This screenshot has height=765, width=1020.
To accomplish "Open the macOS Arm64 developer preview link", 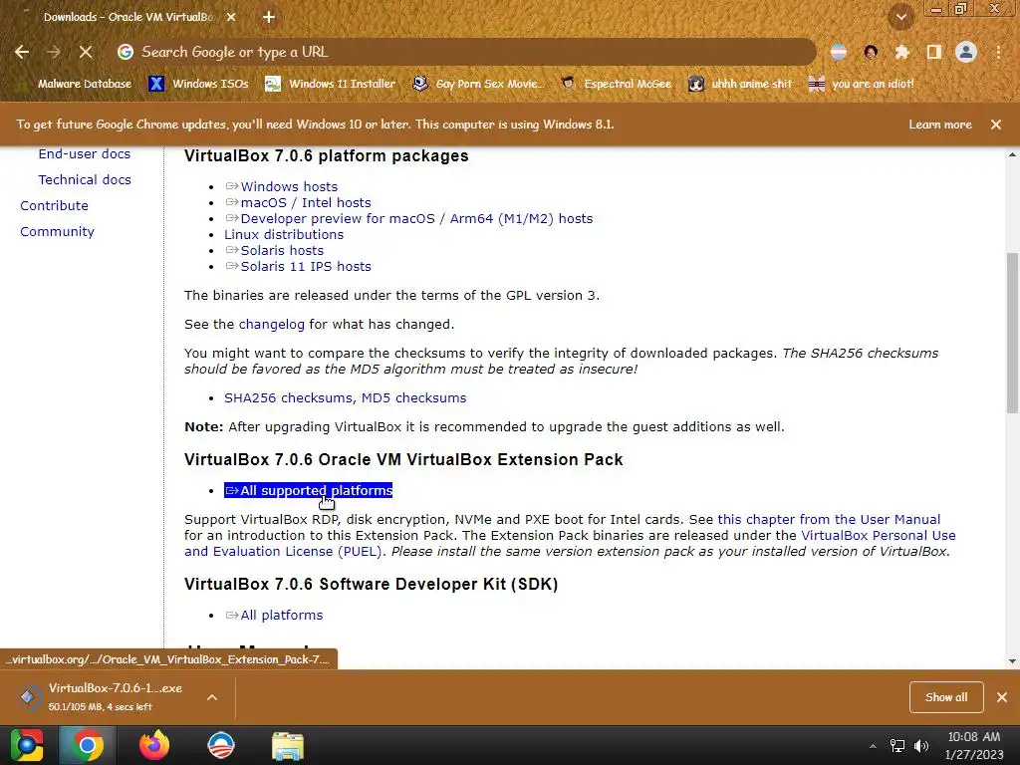I will tap(409, 218).
